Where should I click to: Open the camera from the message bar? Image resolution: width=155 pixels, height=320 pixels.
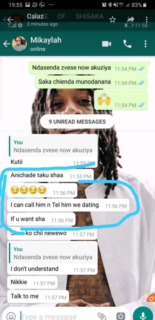point(121,316)
